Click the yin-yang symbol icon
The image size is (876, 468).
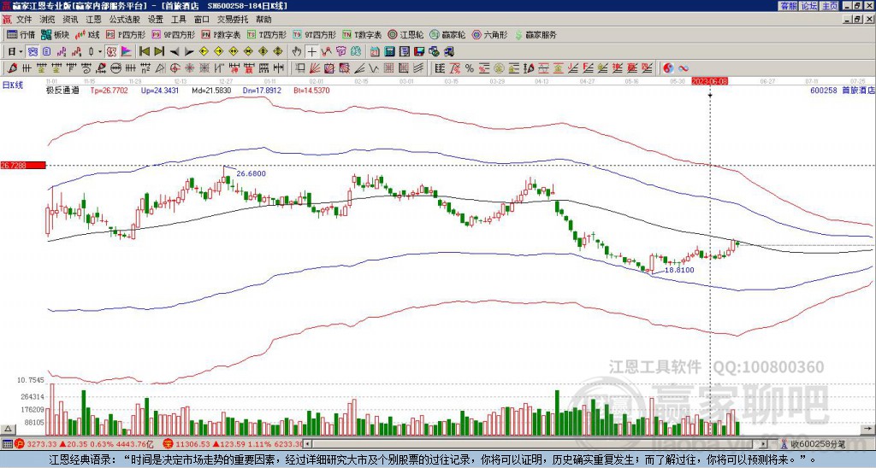click(x=668, y=68)
